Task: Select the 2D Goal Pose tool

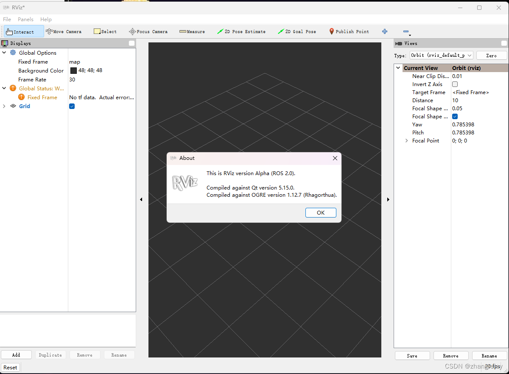Action: pos(297,31)
